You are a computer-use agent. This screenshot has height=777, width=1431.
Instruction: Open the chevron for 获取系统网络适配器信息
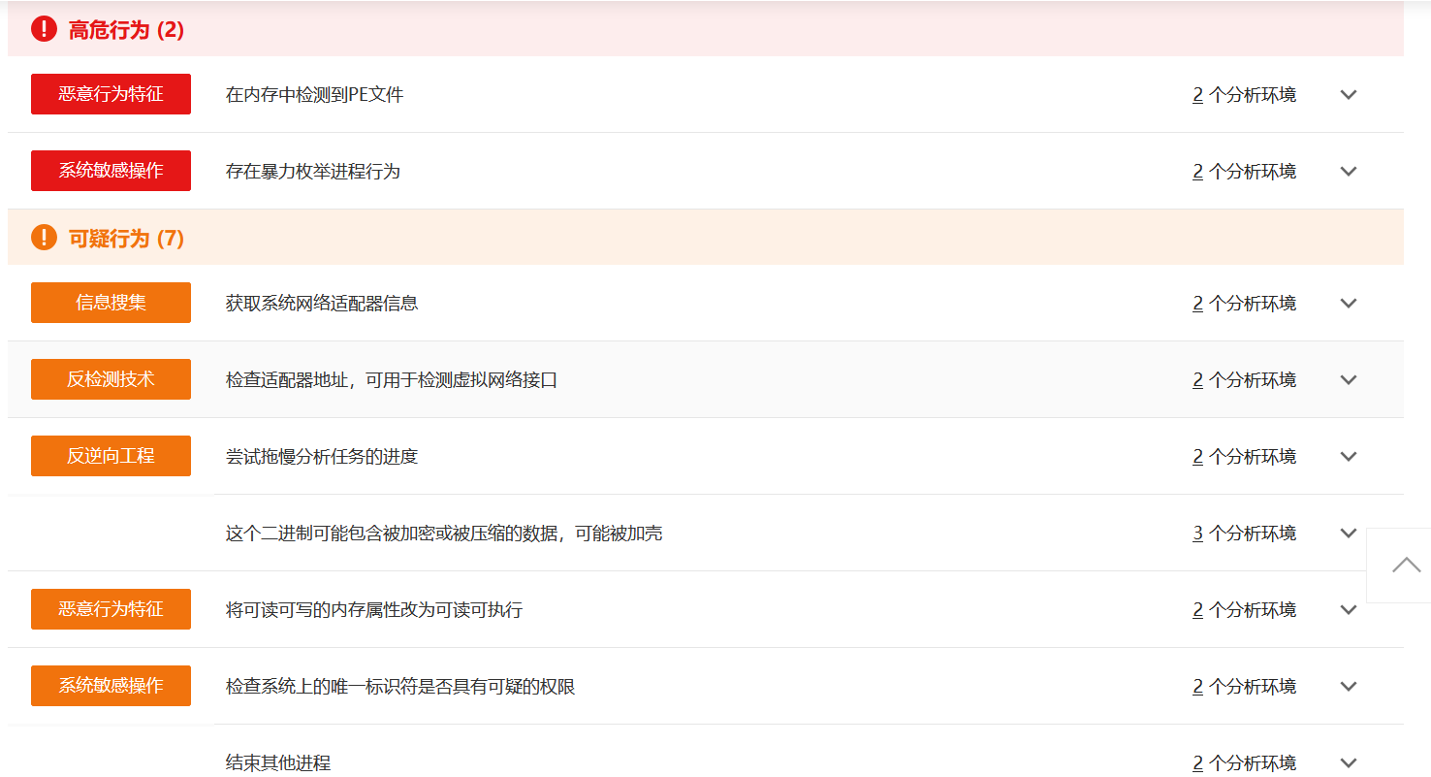1348,304
